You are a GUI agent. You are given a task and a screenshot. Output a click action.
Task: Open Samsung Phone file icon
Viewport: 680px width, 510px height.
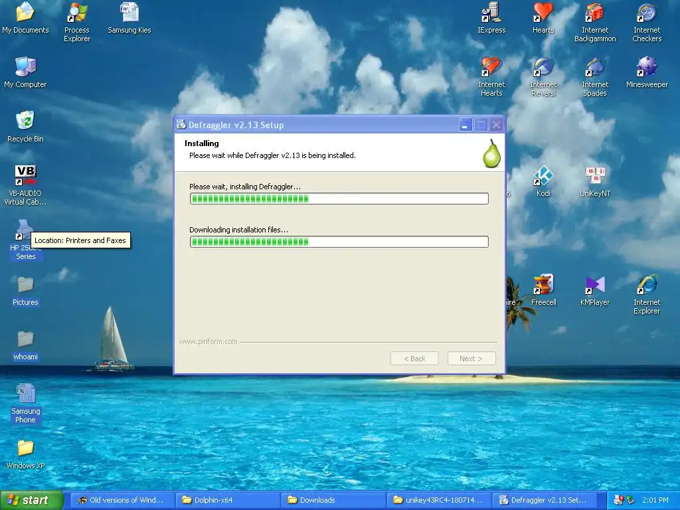[25, 403]
